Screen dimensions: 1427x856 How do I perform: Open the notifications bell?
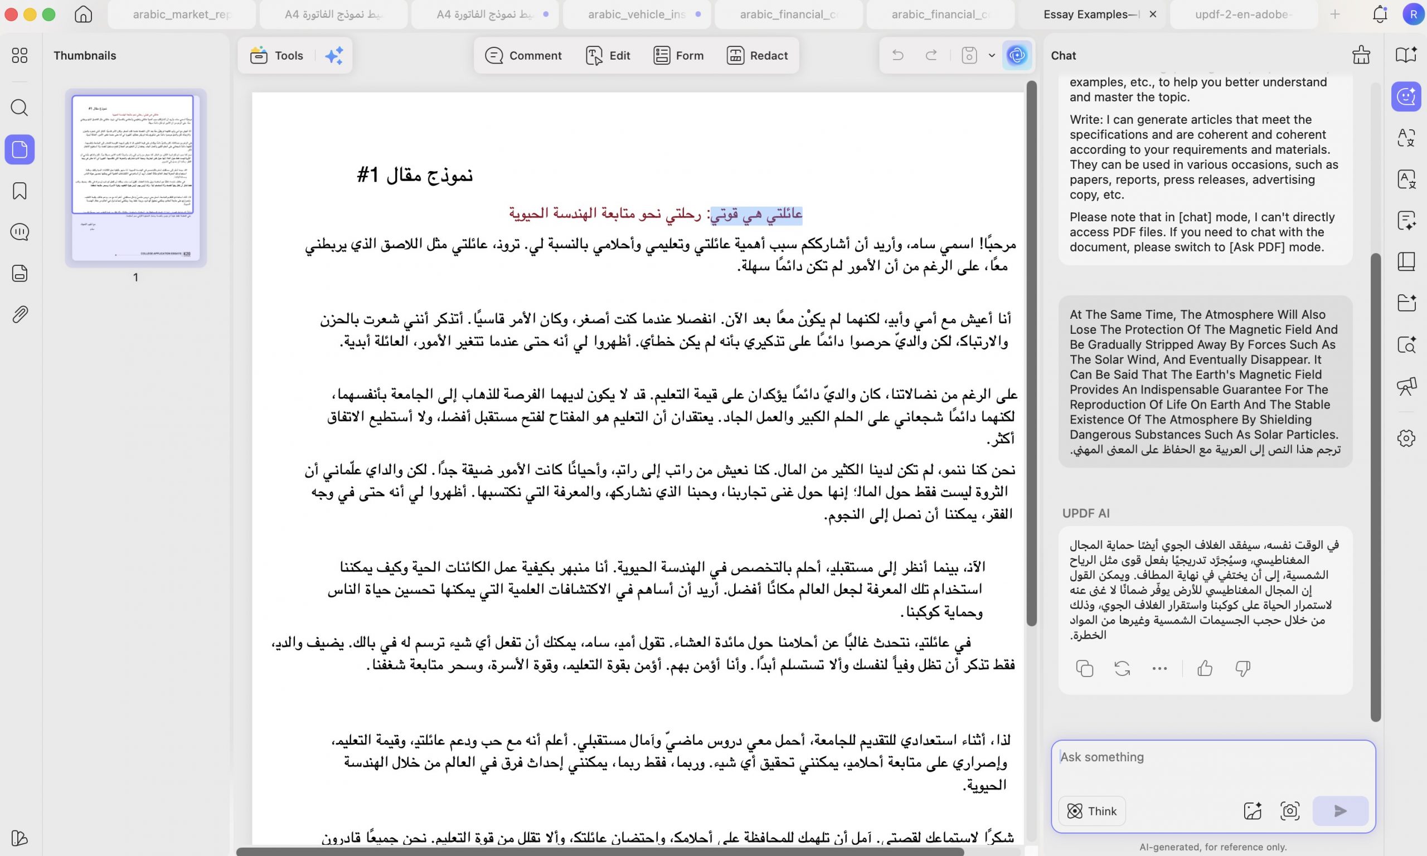1380,14
